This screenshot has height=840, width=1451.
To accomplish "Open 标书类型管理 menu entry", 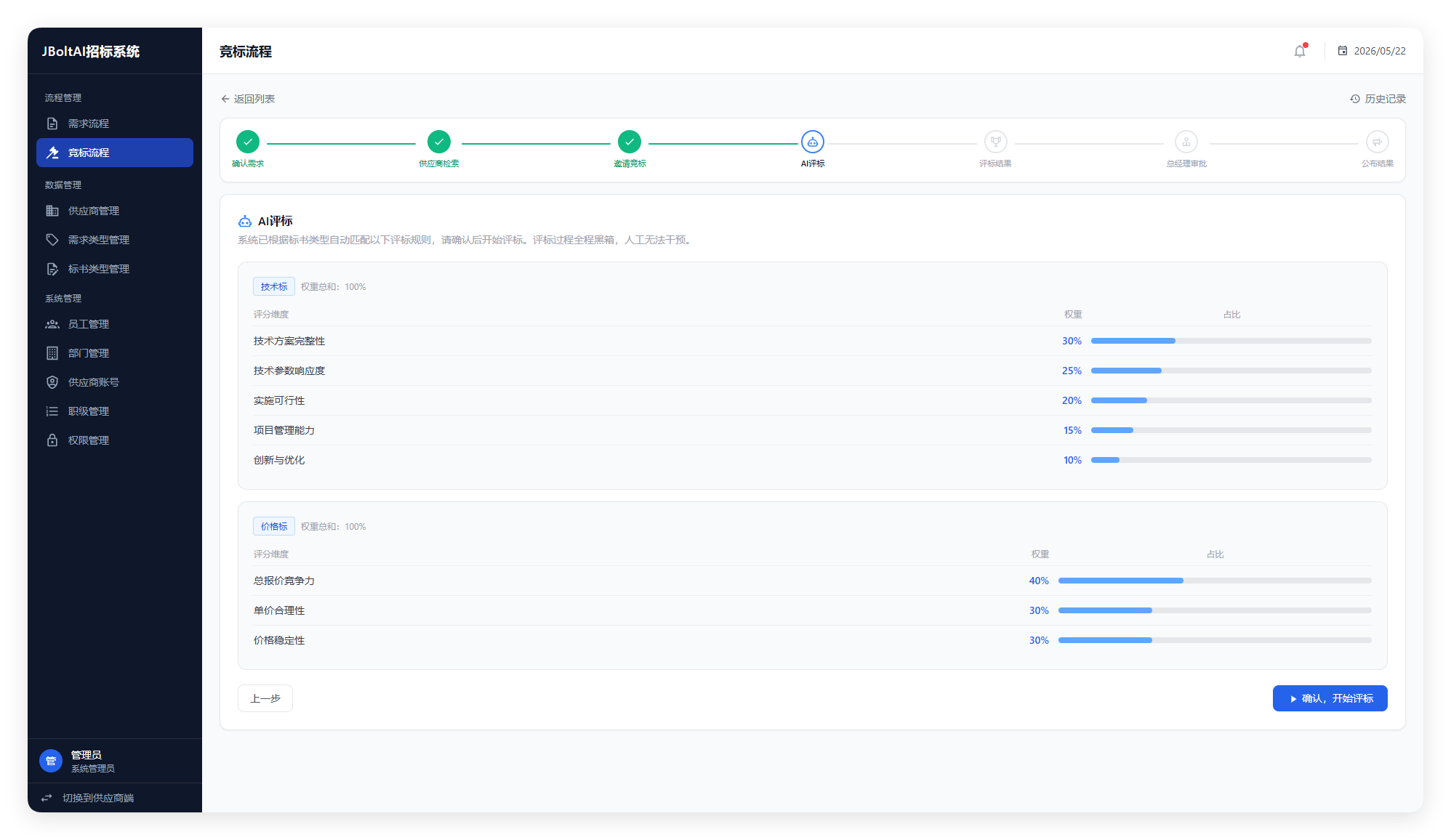I will tap(115, 269).
